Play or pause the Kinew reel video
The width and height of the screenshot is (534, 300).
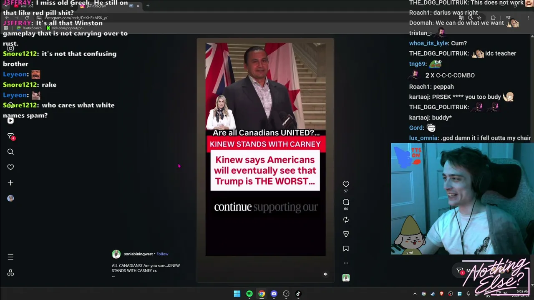click(x=265, y=149)
